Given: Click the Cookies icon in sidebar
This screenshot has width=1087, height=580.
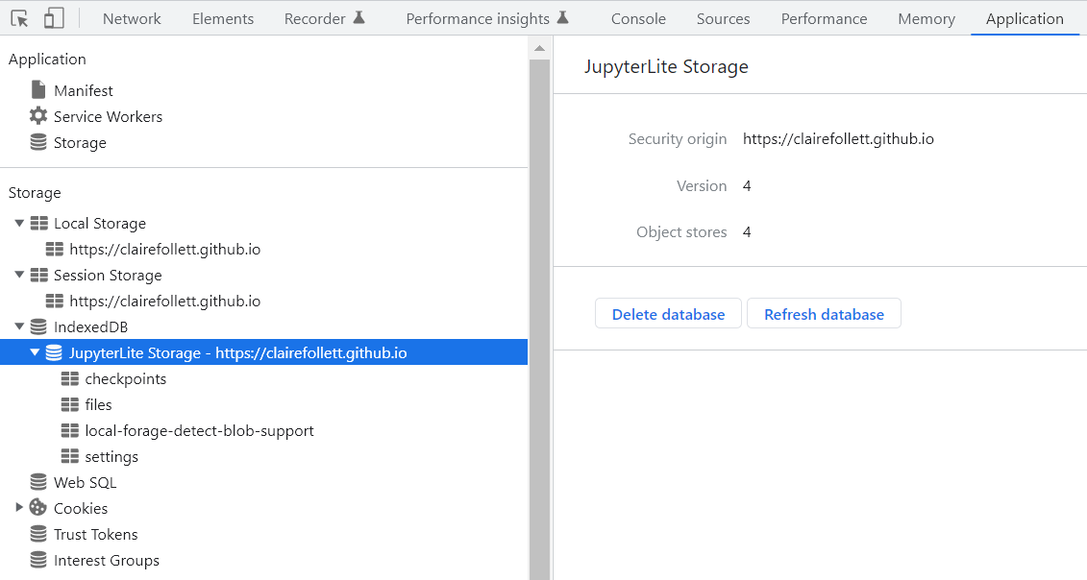Looking at the screenshot, I should pyautogui.click(x=38, y=508).
